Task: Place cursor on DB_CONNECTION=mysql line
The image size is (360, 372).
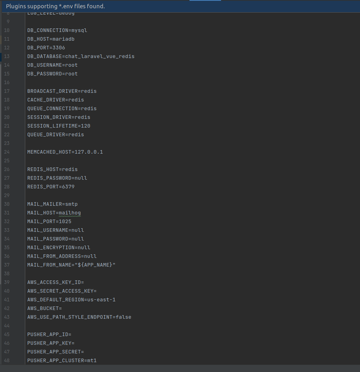Action: (57, 30)
